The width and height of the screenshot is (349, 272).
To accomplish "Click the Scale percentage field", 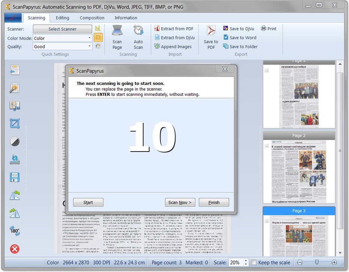I will tap(237, 262).
